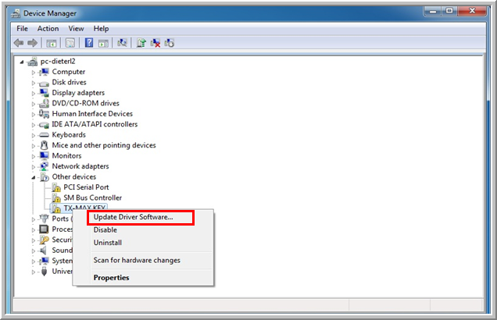This screenshot has width=497, height=320.
Task: Collapse the pc-dieterl2 root node
Action: pos(21,62)
